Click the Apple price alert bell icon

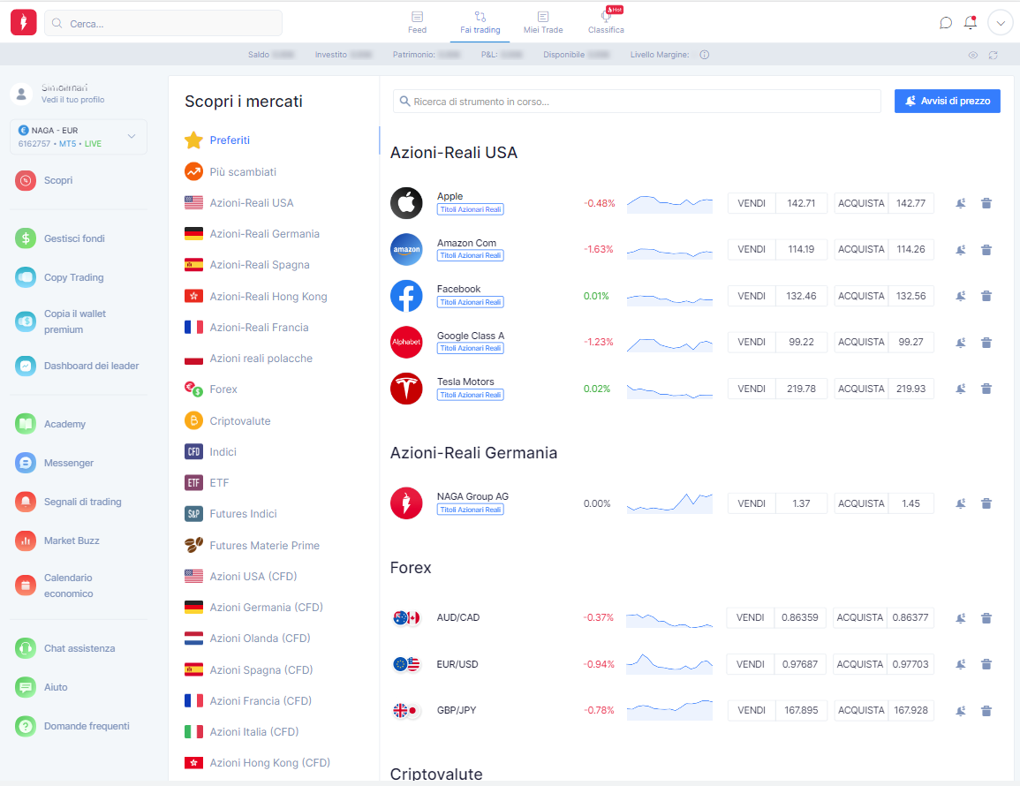click(x=960, y=204)
